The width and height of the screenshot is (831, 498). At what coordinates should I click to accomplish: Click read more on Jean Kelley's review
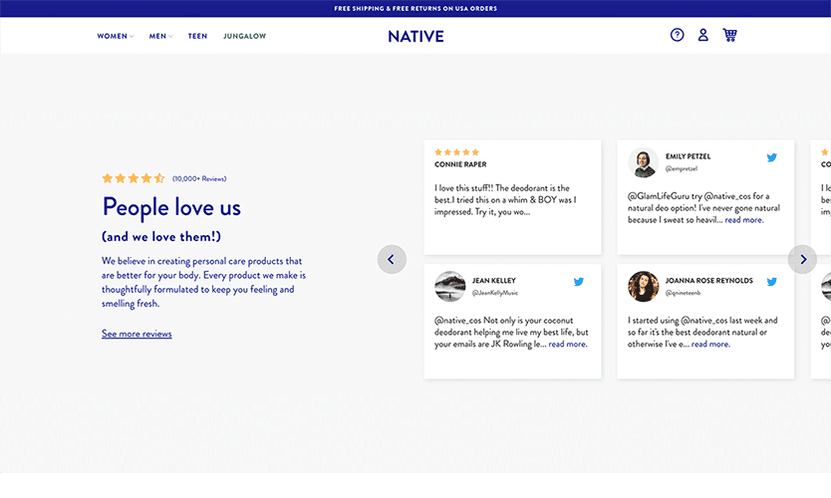568,344
